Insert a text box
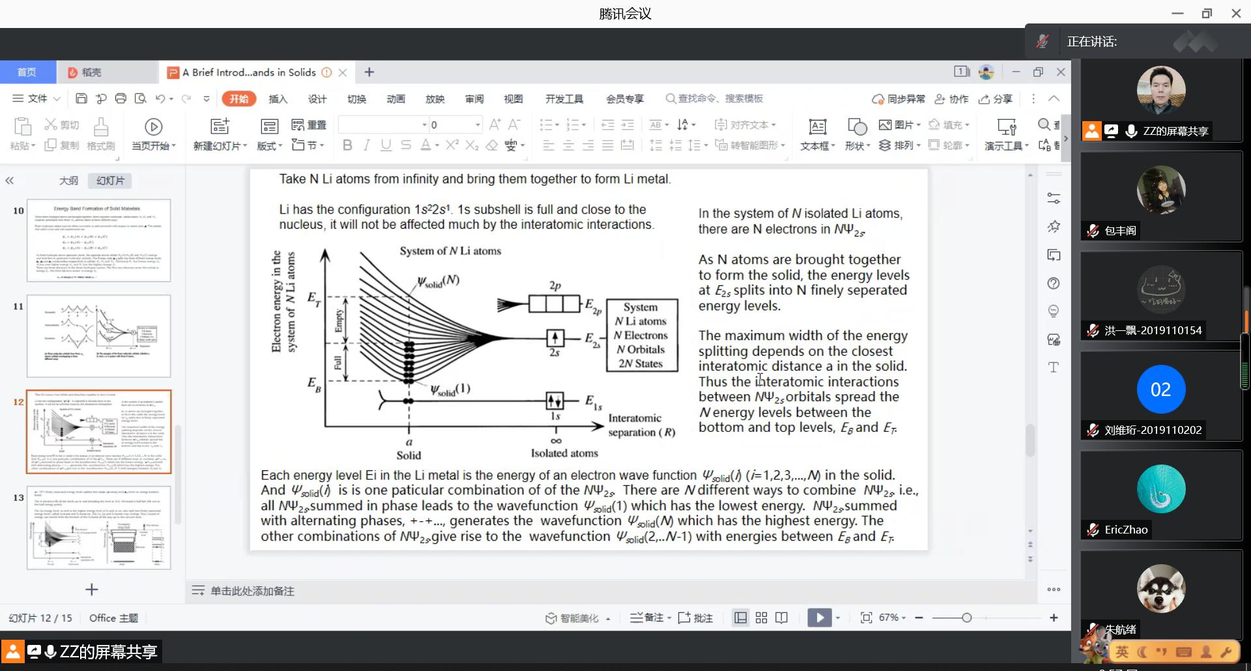Viewport: 1251px width, 671px height. (817, 134)
